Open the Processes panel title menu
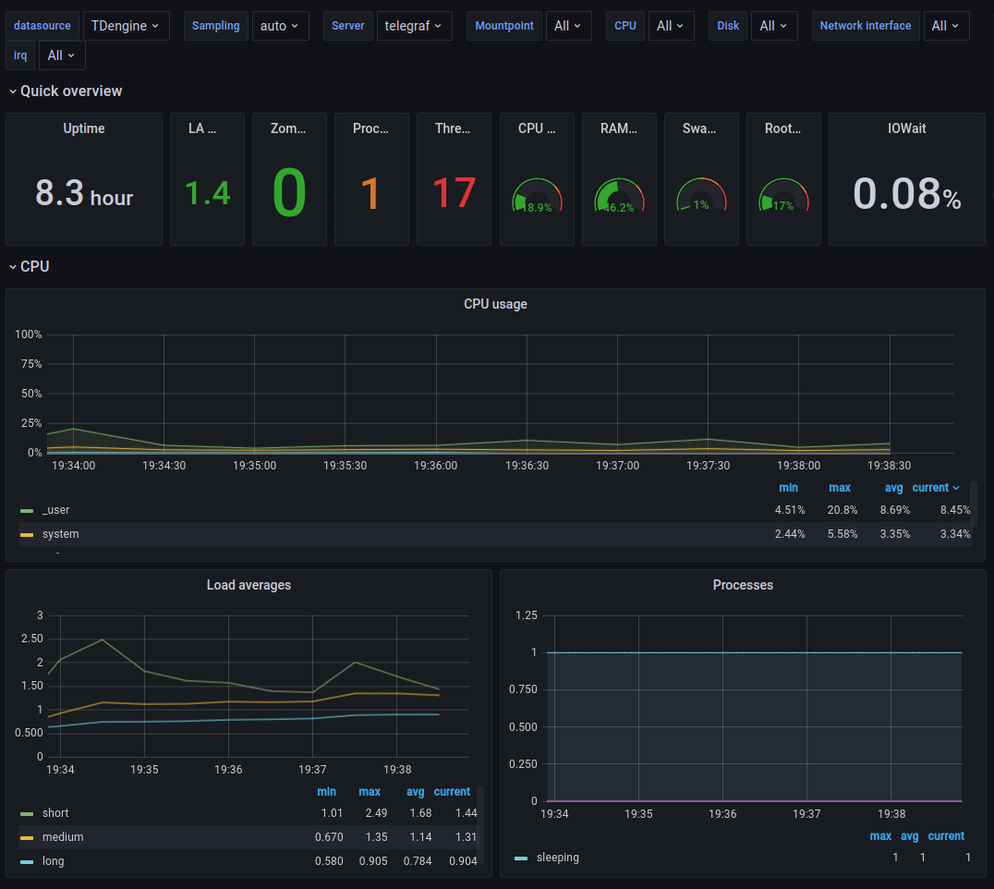Screen dimensions: 994x889 743,585
